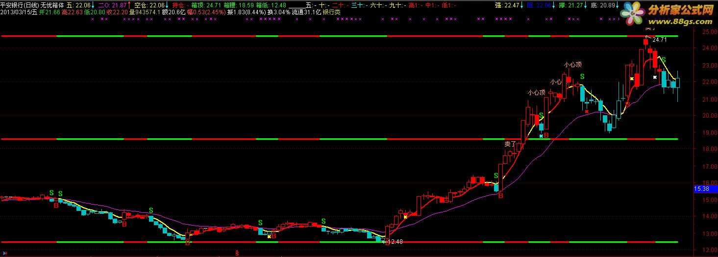Click the close price 收22.20
The height and width of the screenshot is (257, 718).
pyautogui.click(x=118, y=12)
